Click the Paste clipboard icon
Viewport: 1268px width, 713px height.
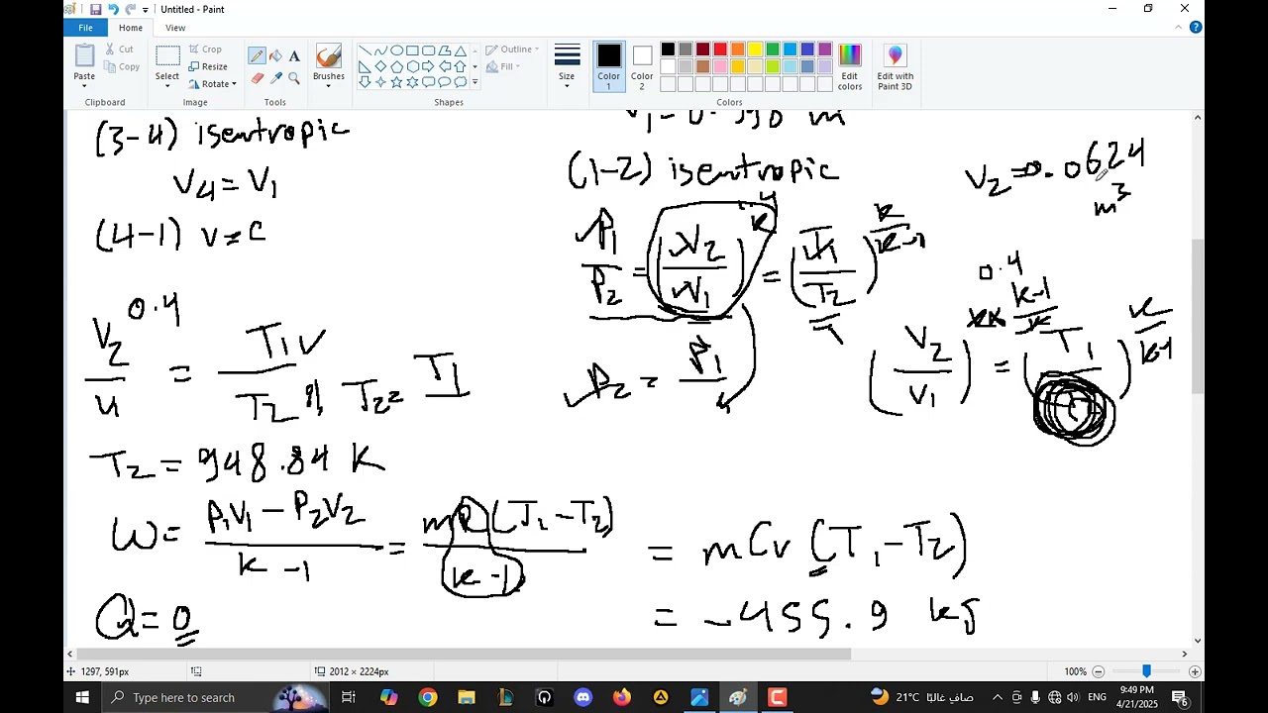pyautogui.click(x=84, y=56)
